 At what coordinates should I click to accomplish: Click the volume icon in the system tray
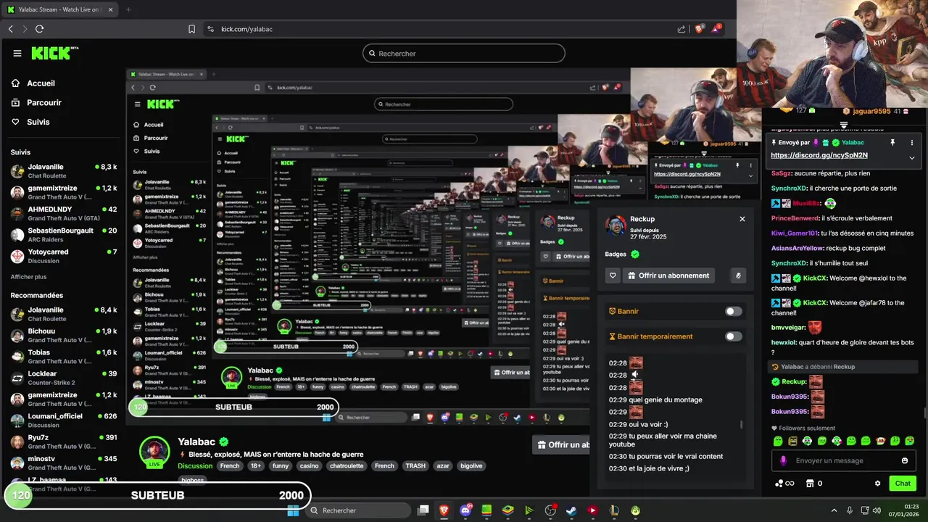877,510
